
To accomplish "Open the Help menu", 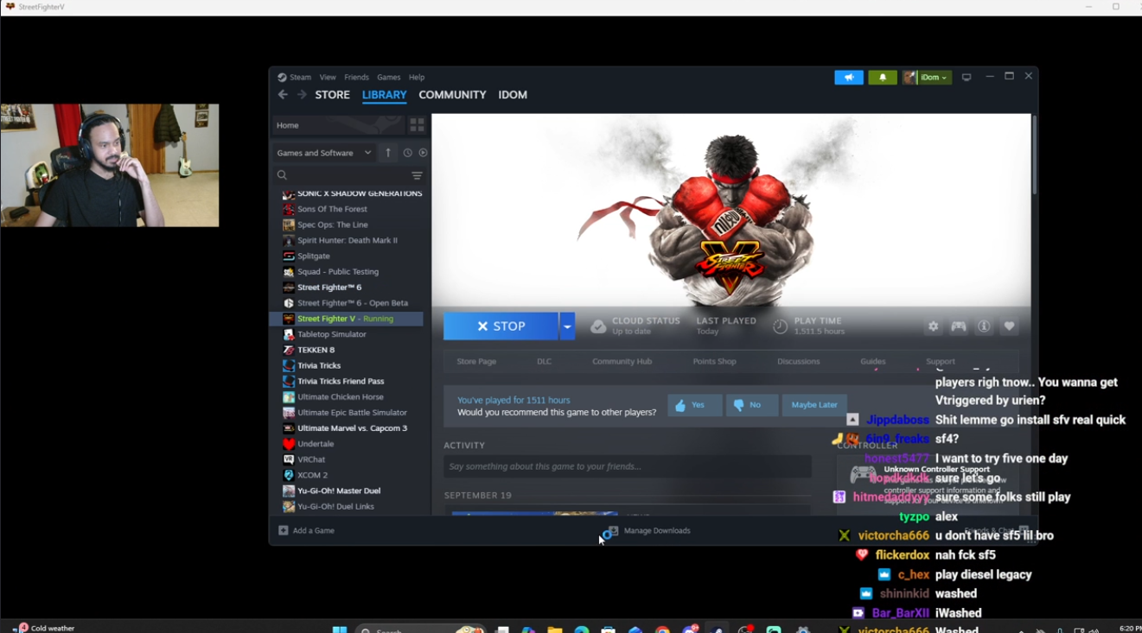I will pos(417,77).
